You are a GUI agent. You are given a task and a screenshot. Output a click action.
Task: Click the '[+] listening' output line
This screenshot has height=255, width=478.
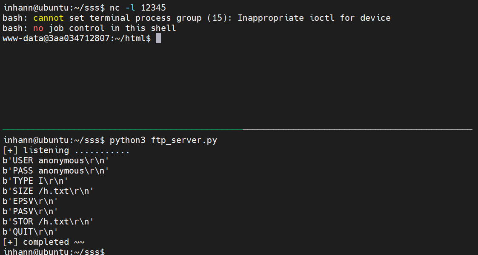[x=66, y=150]
